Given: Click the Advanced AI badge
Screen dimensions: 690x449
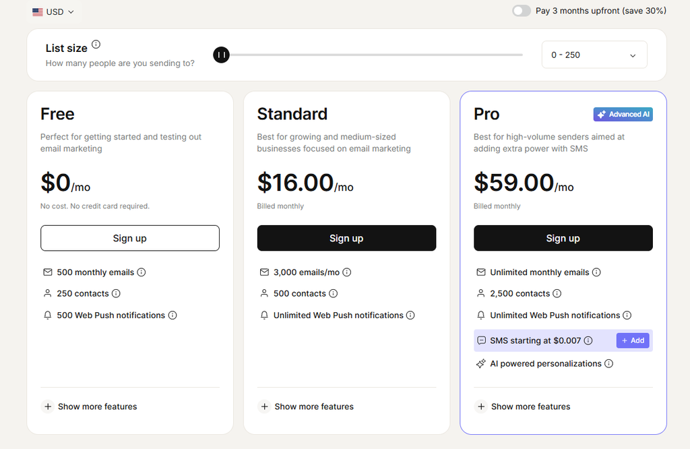Looking at the screenshot, I should (623, 115).
